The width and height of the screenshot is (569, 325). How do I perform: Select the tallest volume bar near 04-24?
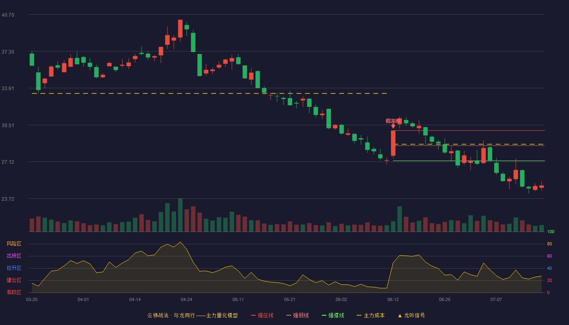tap(180, 215)
